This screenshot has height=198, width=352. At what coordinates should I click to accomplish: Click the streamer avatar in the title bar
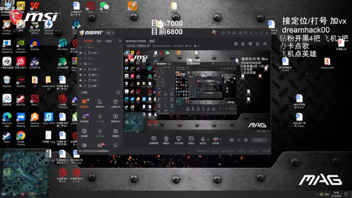pos(214,33)
